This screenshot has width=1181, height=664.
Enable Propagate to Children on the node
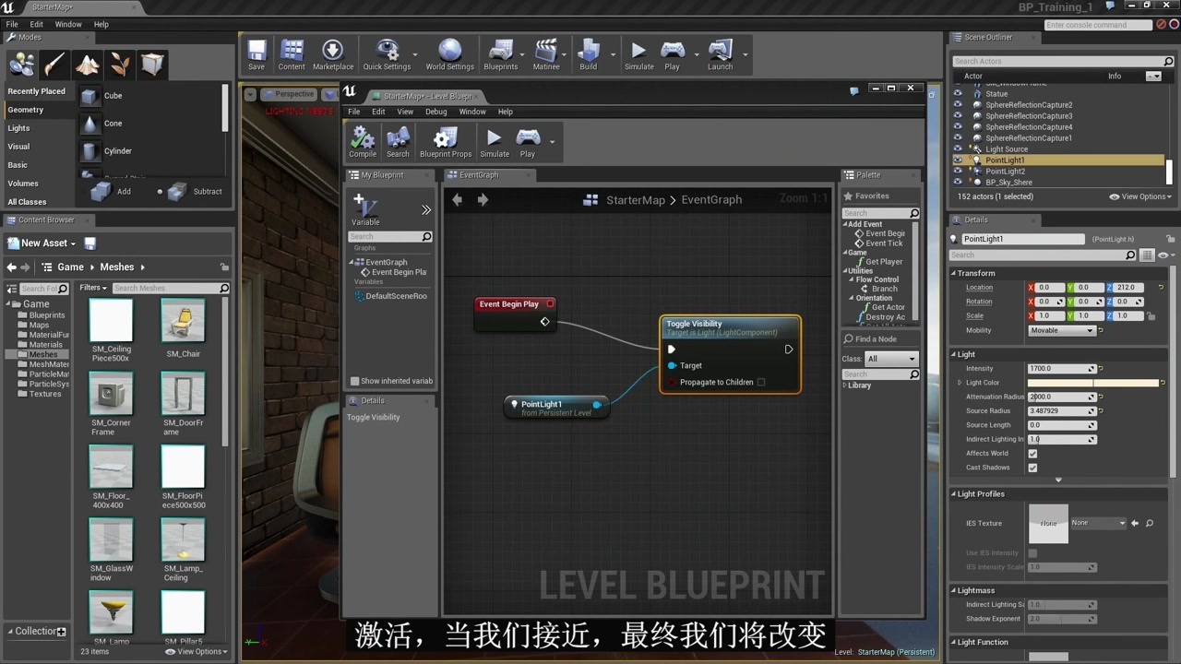coord(761,382)
